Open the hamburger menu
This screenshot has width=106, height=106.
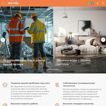(x=3, y=3)
